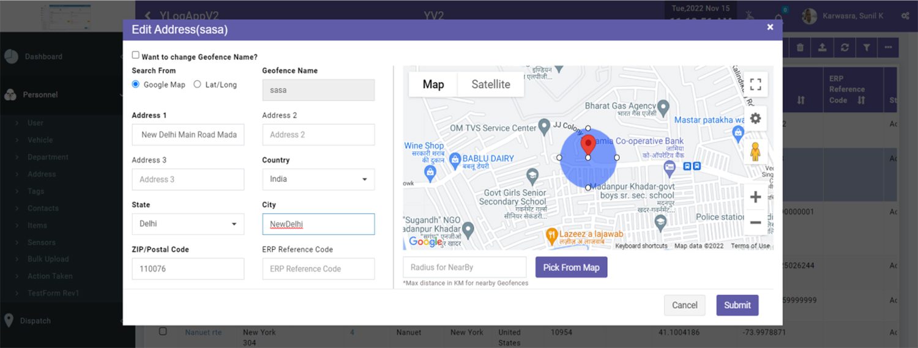Open the gear settings control on the map
The image size is (918, 348).
coord(756,118)
